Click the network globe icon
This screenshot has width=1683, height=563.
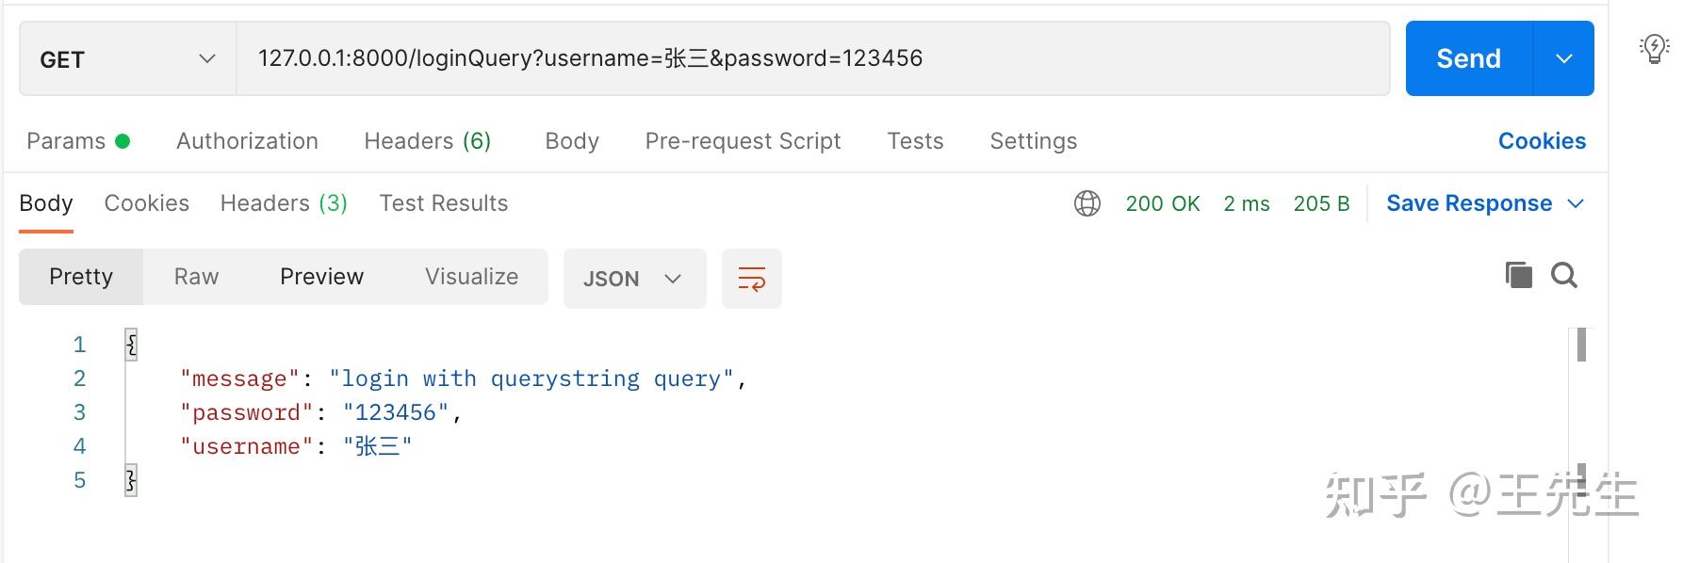point(1087,203)
